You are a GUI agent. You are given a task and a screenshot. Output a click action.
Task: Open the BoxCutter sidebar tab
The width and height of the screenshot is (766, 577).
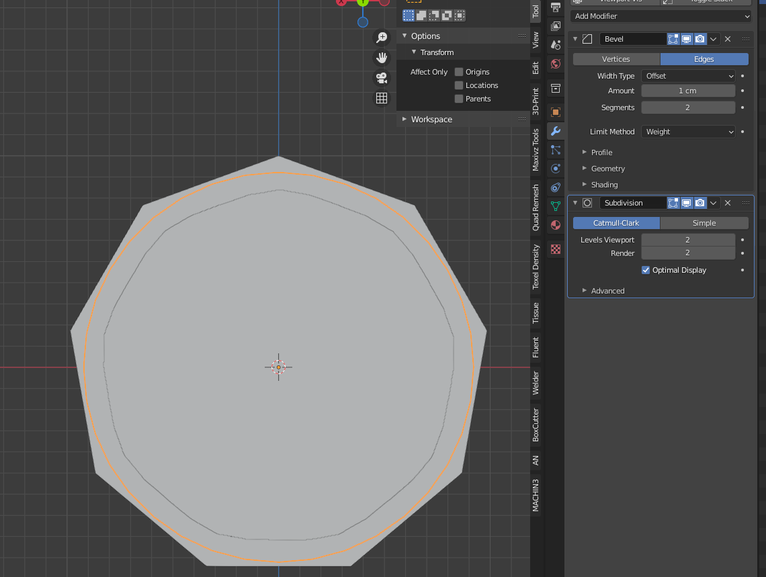click(536, 425)
